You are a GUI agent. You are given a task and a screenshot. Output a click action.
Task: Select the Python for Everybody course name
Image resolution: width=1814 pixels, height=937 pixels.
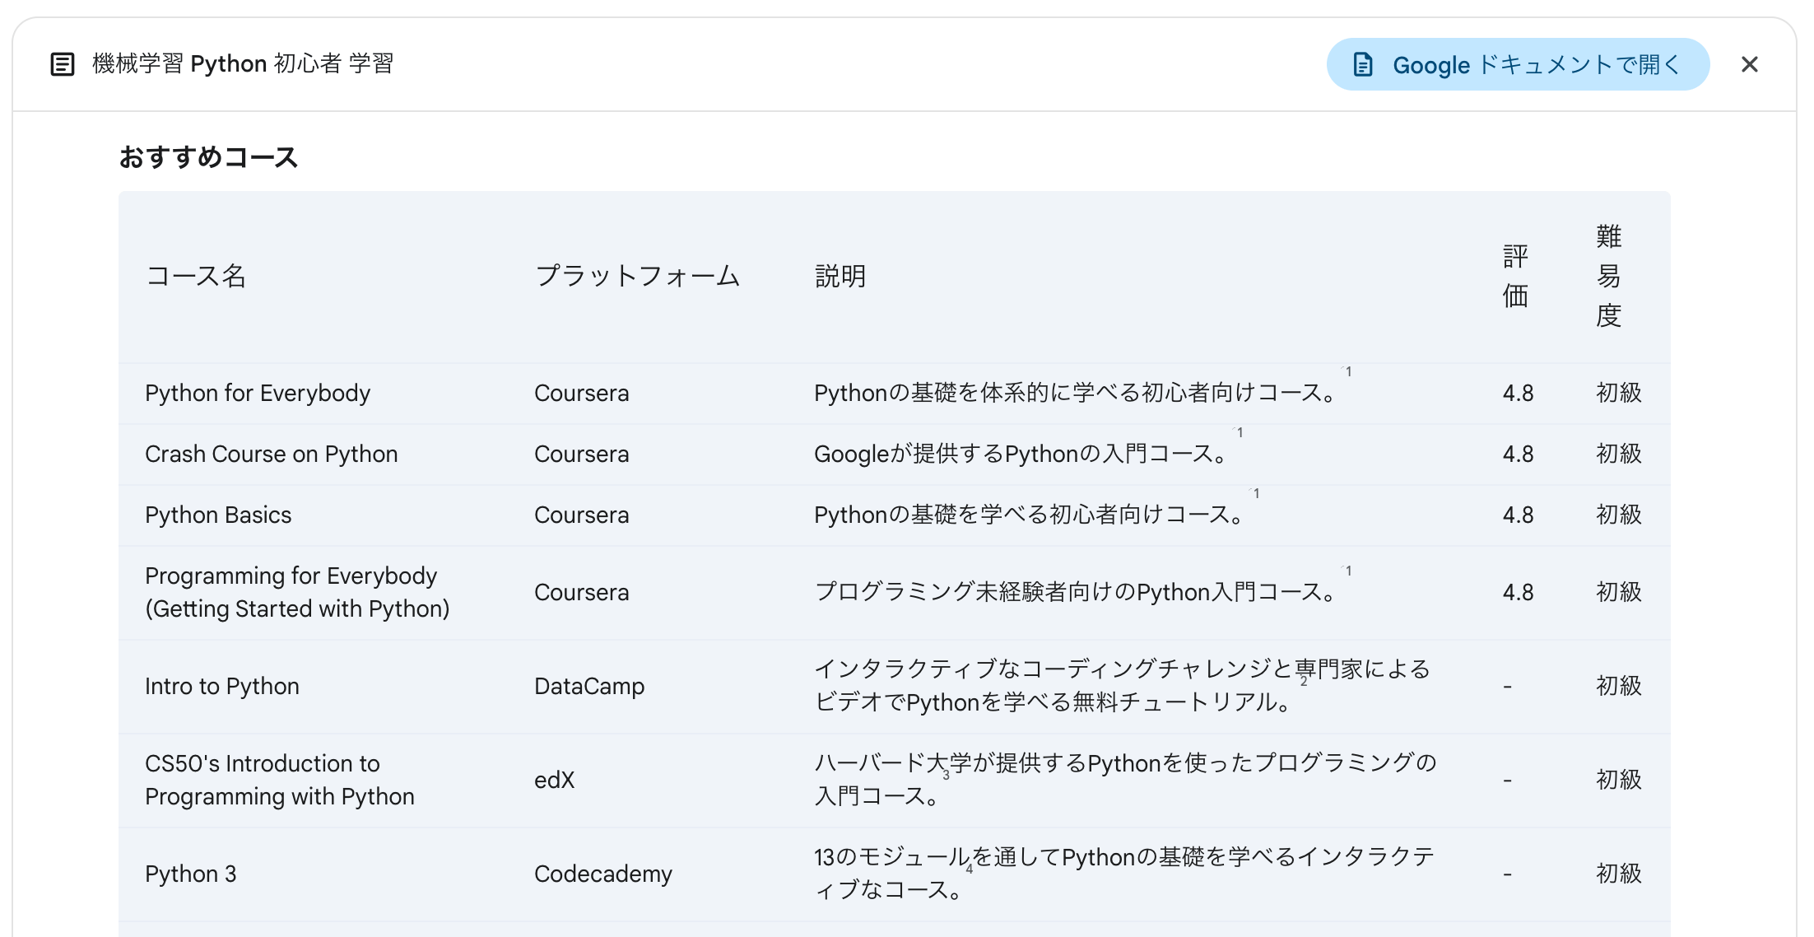[258, 394]
